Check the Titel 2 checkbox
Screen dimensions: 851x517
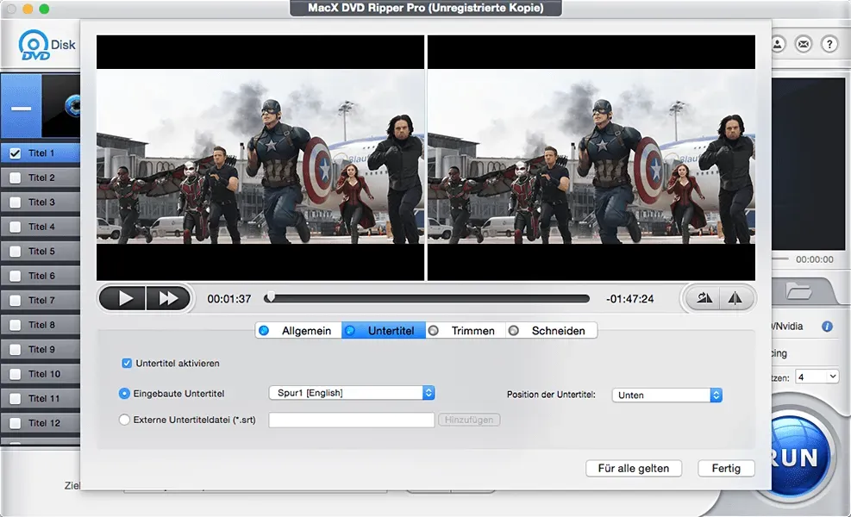point(16,178)
